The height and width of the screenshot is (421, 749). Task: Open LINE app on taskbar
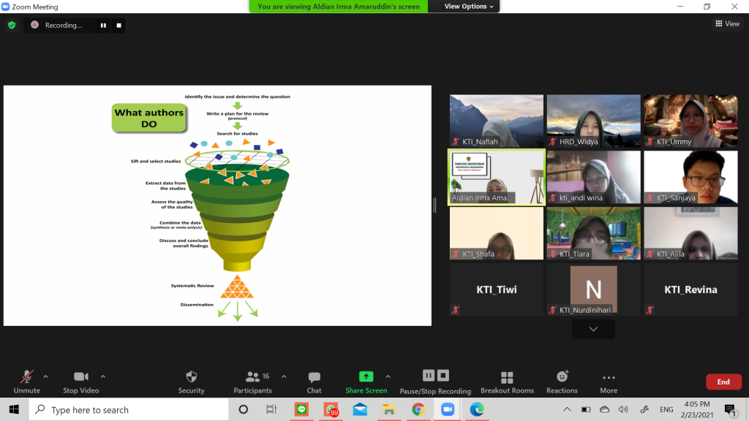(301, 409)
